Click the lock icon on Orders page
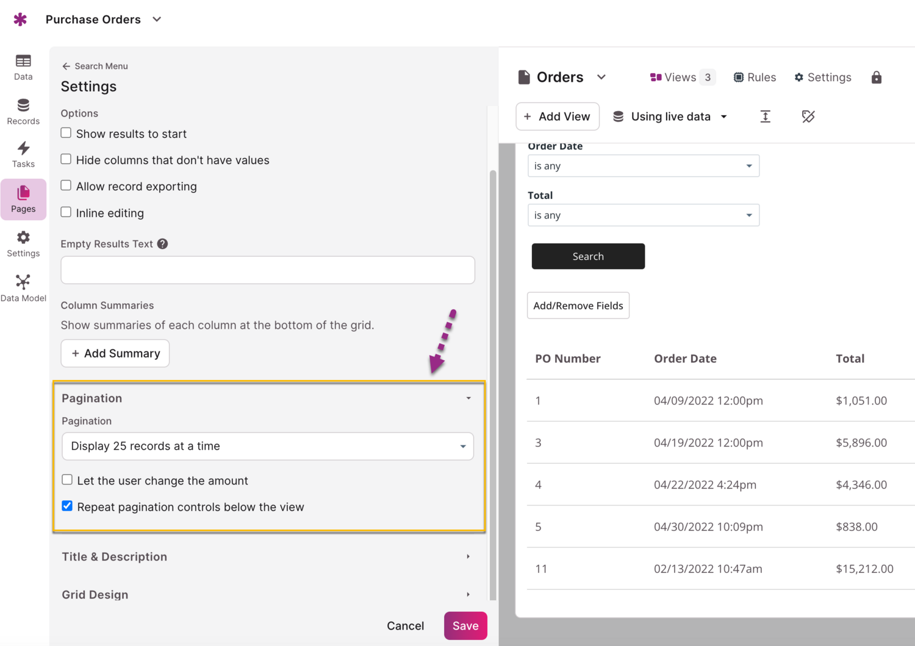This screenshot has width=915, height=646. 876,77
